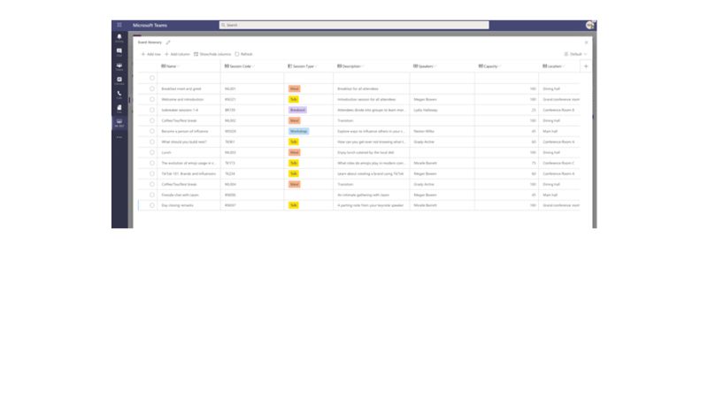This screenshot has width=708, height=398.
Task: Click the Add row button
Action: [x=151, y=54]
